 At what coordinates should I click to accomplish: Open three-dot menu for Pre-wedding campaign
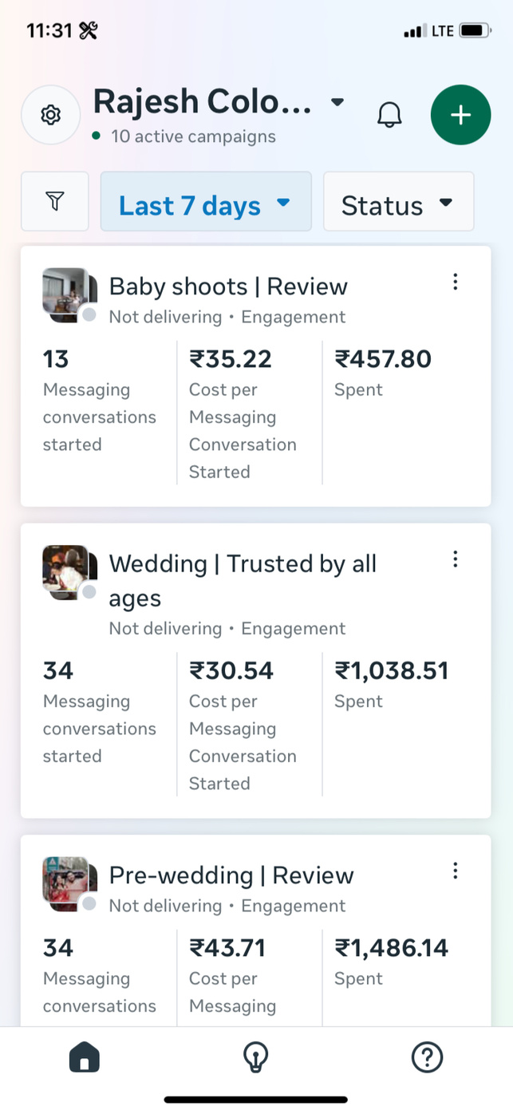click(x=455, y=871)
